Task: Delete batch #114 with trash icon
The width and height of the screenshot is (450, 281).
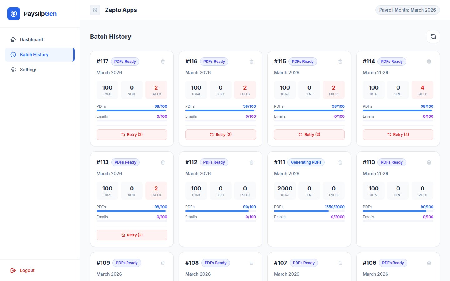Action: pos(429,62)
